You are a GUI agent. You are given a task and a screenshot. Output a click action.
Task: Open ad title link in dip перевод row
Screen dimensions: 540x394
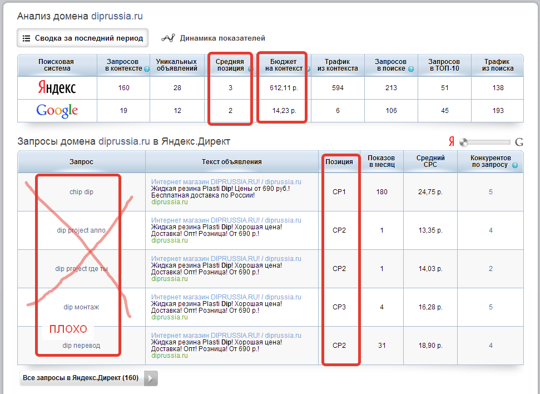pos(226,335)
